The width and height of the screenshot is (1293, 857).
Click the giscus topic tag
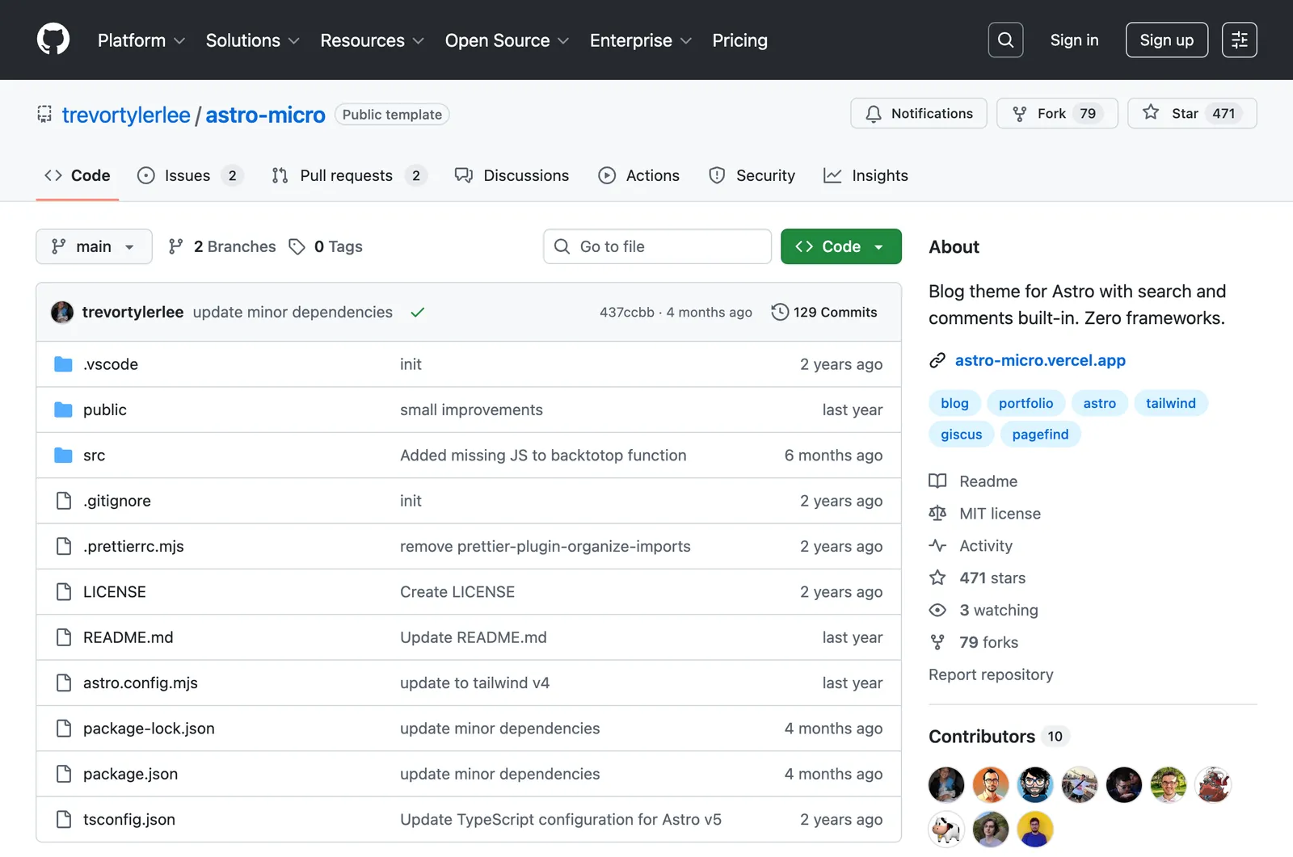(961, 435)
